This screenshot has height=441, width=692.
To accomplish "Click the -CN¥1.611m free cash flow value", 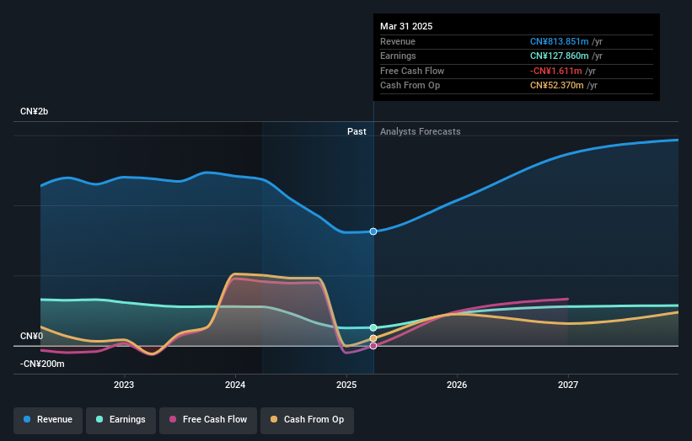I will tap(556, 71).
